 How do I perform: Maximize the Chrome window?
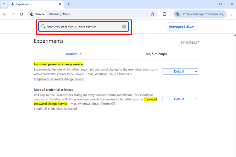pyautogui.click(x=221, y=4)
